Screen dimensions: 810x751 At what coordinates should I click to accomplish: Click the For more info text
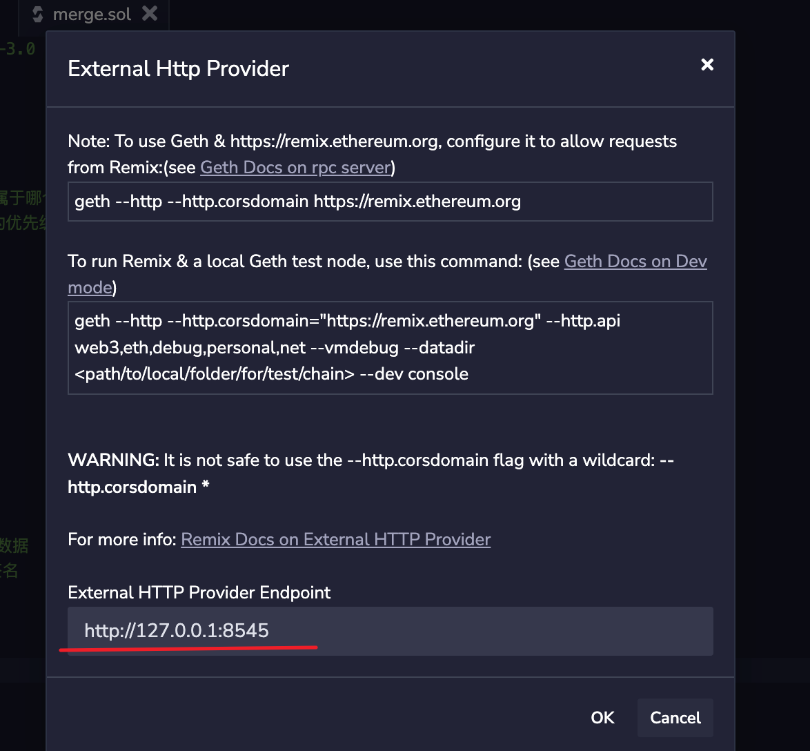123,539
